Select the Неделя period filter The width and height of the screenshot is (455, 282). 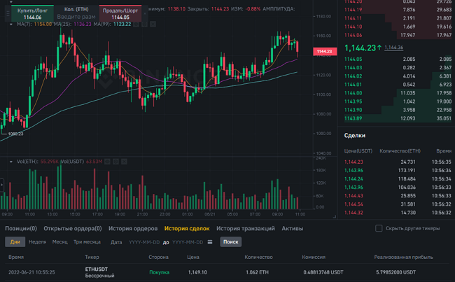(37, 242)
